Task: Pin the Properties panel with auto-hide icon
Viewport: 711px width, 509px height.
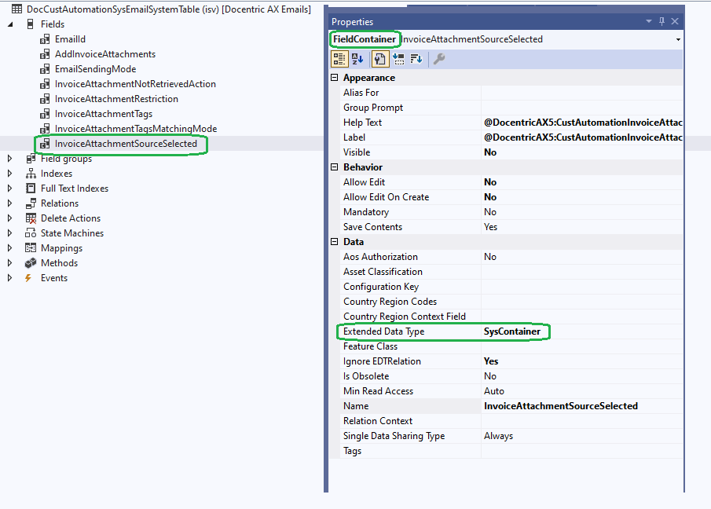Action: coord(662,22)
